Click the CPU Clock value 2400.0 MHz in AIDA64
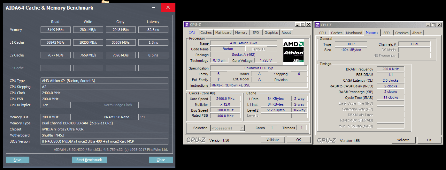 point(104,93)
